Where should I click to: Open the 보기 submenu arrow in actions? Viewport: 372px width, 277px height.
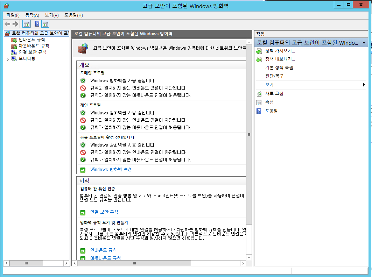point(364,85)
